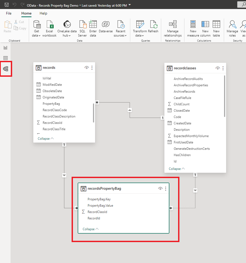This screenshot has height=263, width=246.
Task: Open the Transform data dropdown
Action: pos(140,29)
